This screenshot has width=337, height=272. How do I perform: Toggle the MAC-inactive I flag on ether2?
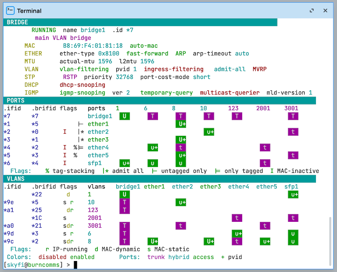[x=65, y=132]
